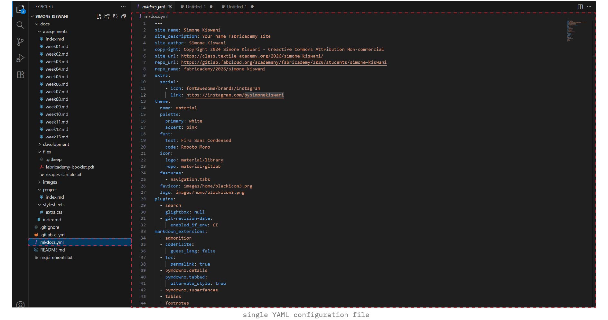Collapse the stylesheets folder
This screenshot has width=608, height=320.
point(53,205)
